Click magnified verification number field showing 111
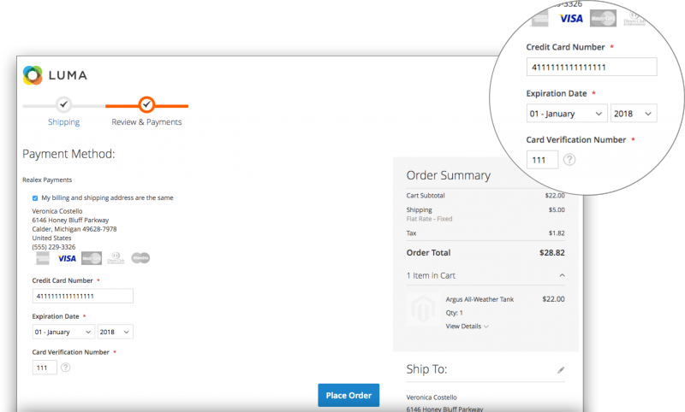The height and width of the screenshot is (412, 685). (542, 160)
